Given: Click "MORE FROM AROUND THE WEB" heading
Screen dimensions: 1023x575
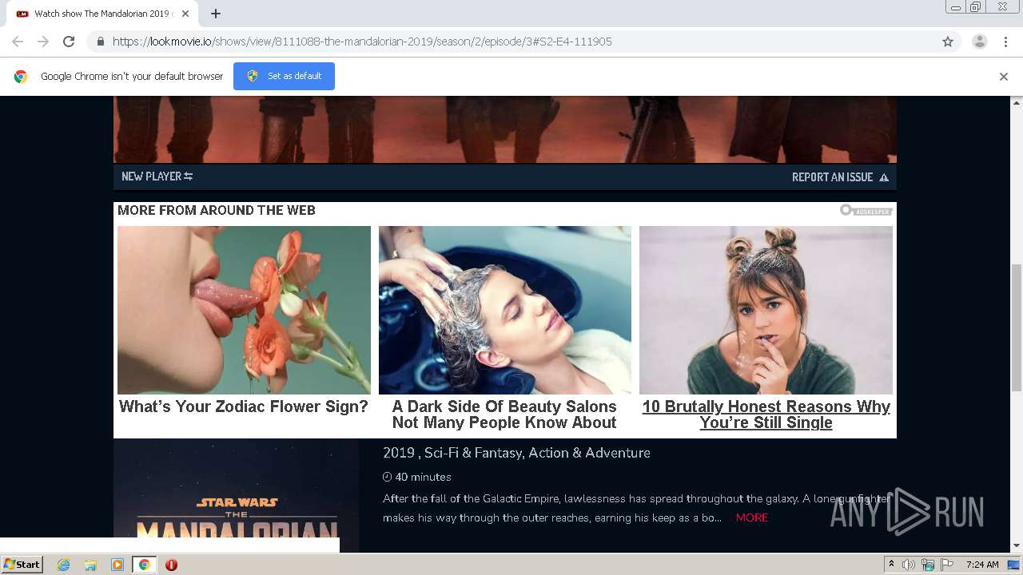Looking at the screenshot, I should (x=217, y=210).
